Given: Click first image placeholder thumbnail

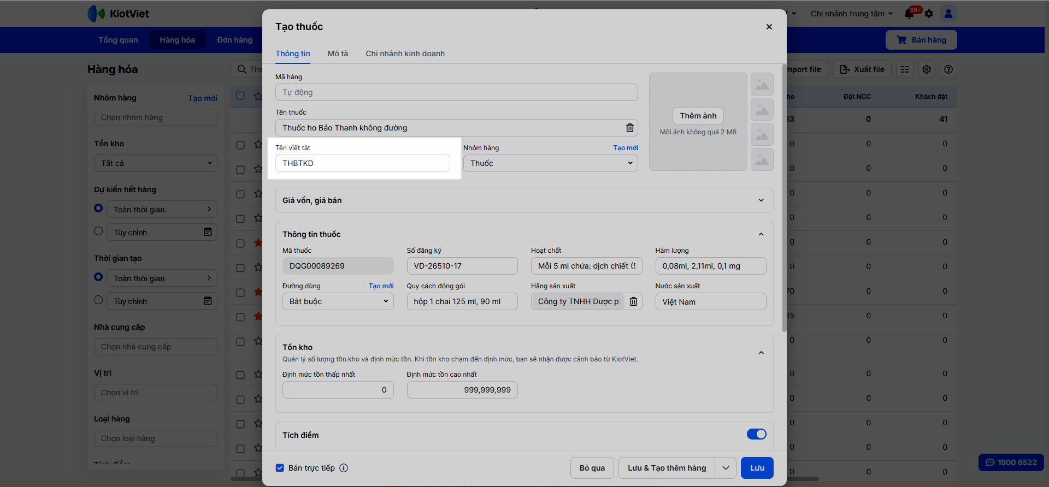Looking at the screenshot, I should 762,84.
